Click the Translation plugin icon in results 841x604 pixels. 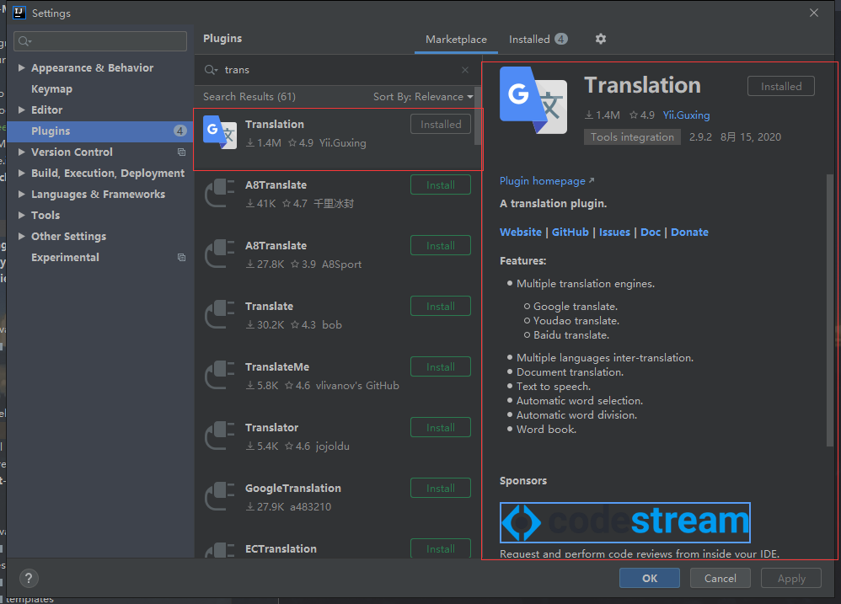coord(220,132)
